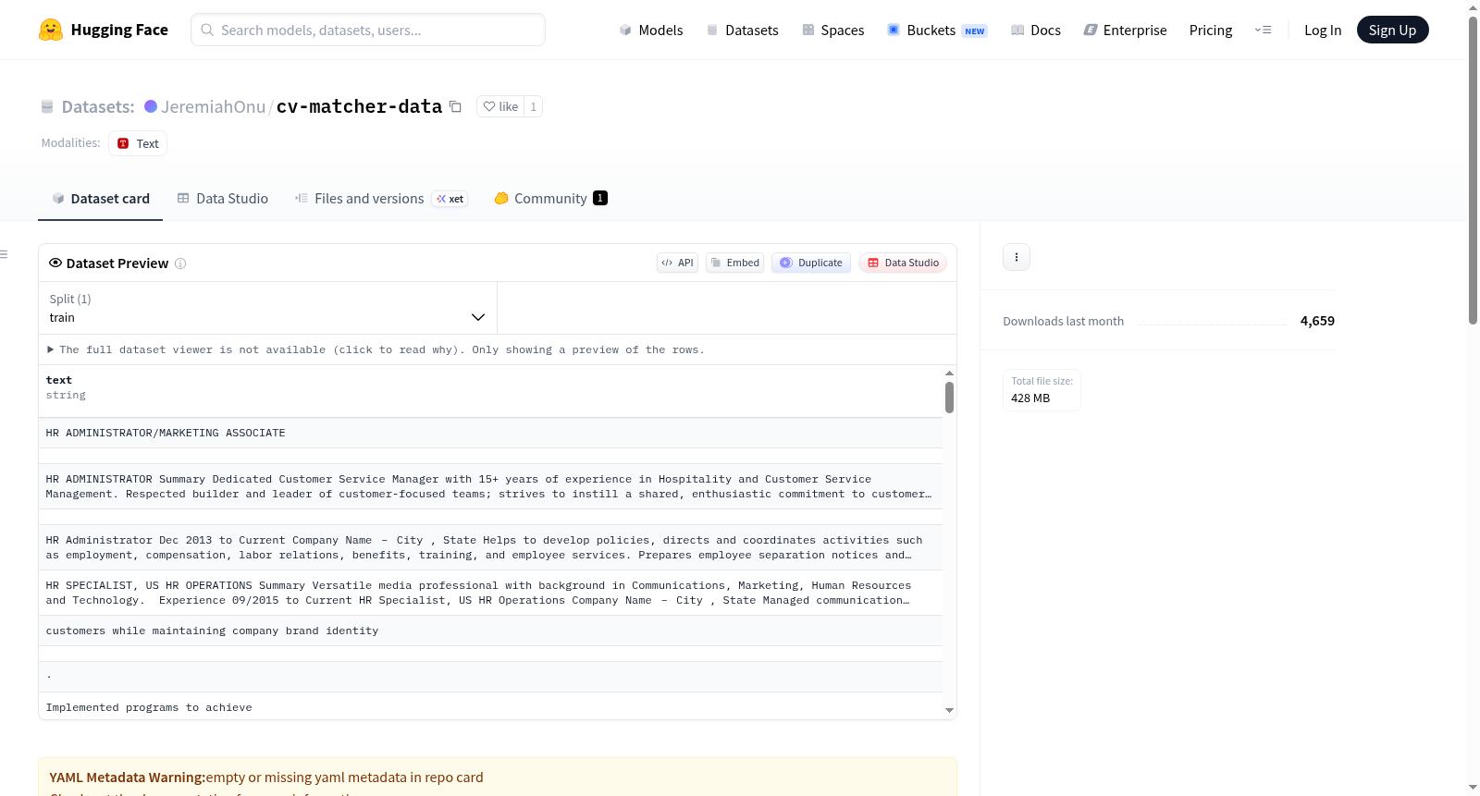Click the Dataset Preview info icon
The width and height of the screenshot is (1480, 796).
(180, 263)
